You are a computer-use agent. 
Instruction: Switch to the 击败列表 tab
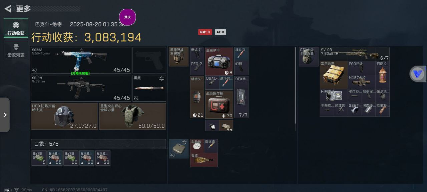pos(16,49)
